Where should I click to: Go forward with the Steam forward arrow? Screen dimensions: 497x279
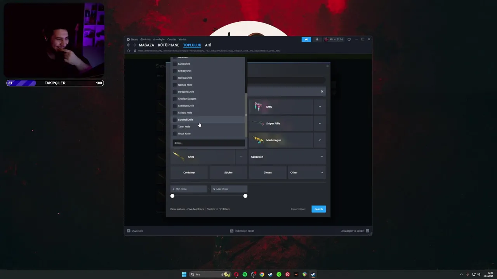coord(134,45)
